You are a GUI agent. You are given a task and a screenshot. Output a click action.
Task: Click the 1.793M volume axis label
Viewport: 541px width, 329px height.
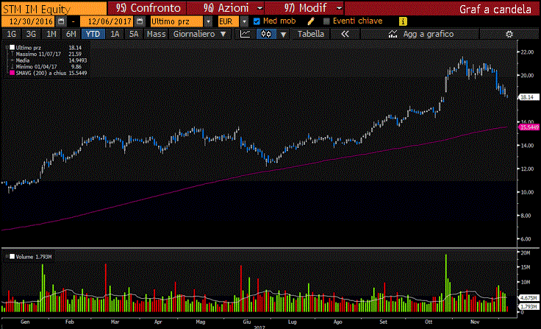pyautogui.click(x=529, y=306)
